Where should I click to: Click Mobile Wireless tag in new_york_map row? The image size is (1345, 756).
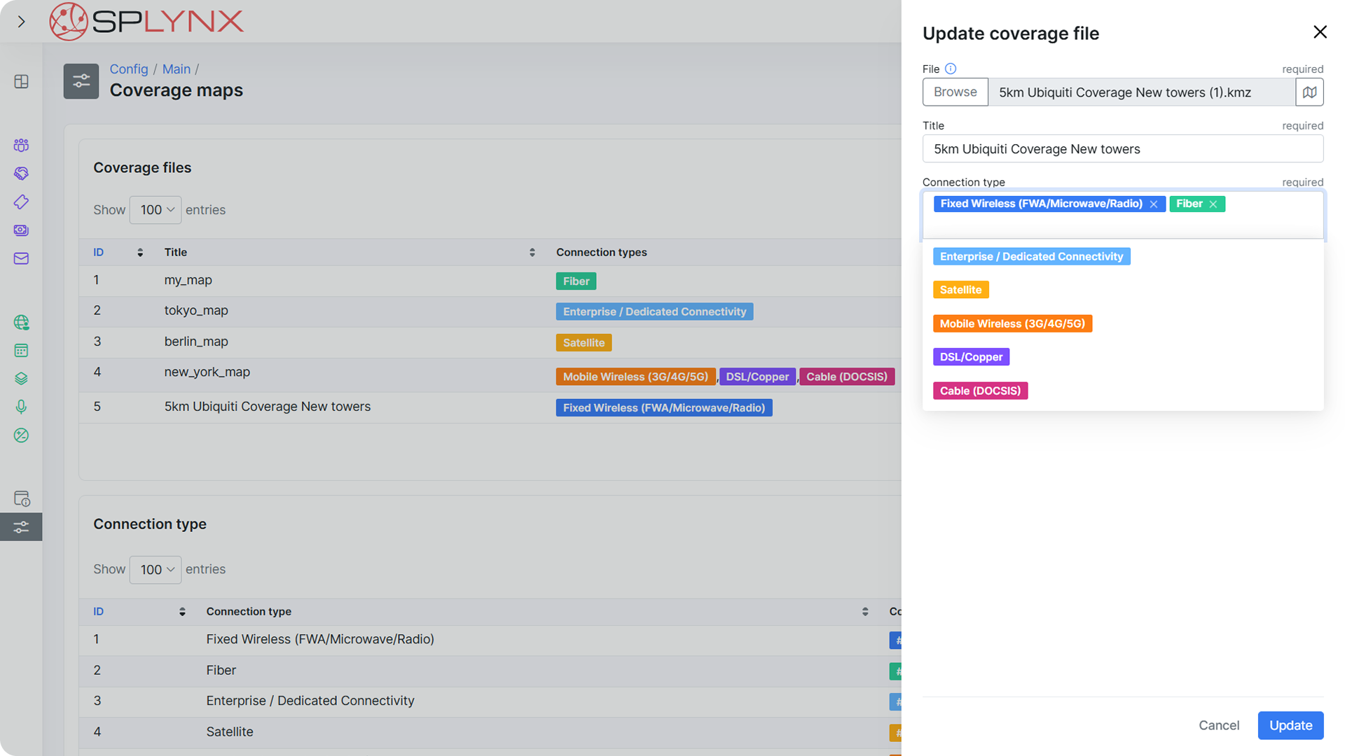tap(635, 377)
